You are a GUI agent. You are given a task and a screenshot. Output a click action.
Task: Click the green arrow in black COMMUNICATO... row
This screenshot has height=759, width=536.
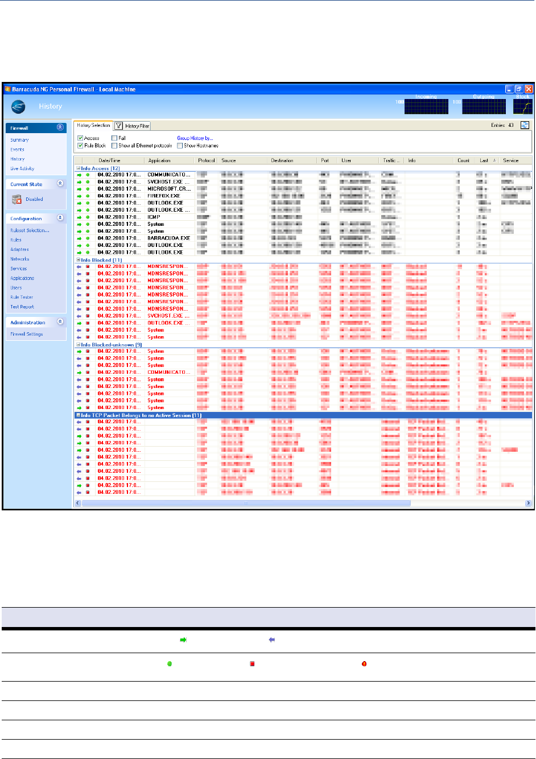79,175
